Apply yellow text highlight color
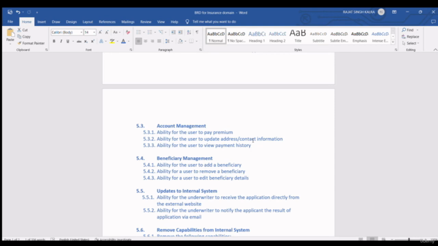This screenshot has width=438, height=246. point(112,41)
